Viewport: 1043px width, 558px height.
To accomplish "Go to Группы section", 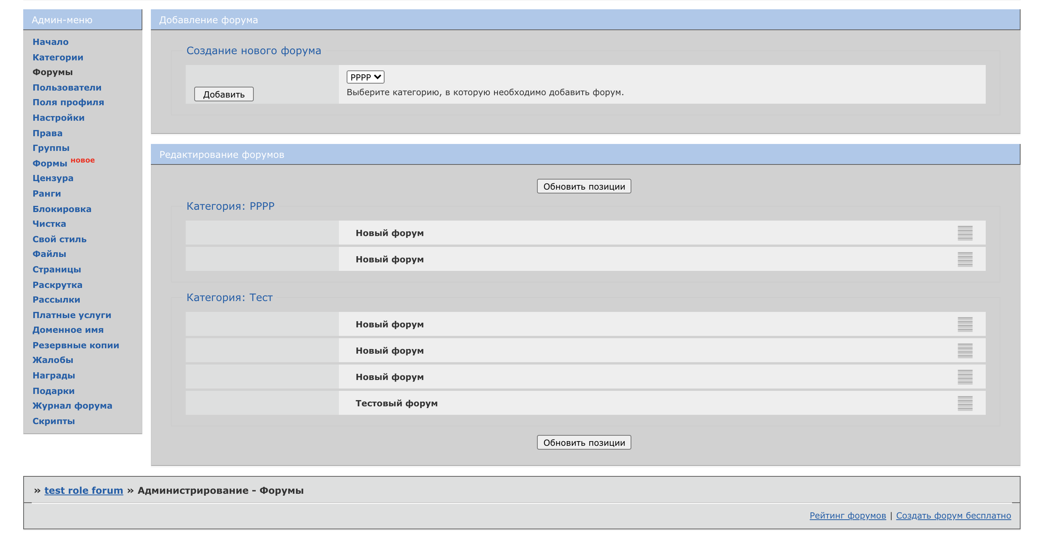I will click(x=51, y=148).
